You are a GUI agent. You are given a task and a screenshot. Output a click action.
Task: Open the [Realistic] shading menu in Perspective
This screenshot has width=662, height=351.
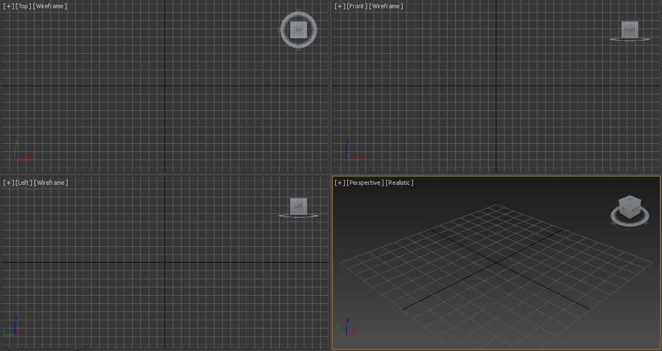click(x=399, y=183)
